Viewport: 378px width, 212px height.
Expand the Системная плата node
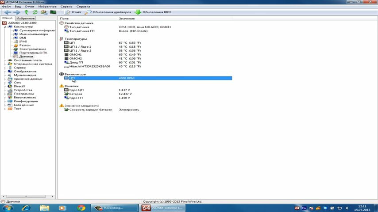[x=5, y=60]
